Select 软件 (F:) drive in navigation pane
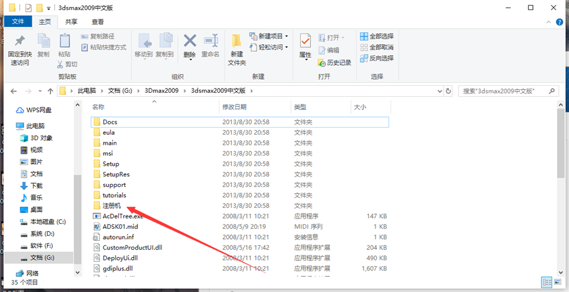Viewport: 569px width, 292px height. 37,246
